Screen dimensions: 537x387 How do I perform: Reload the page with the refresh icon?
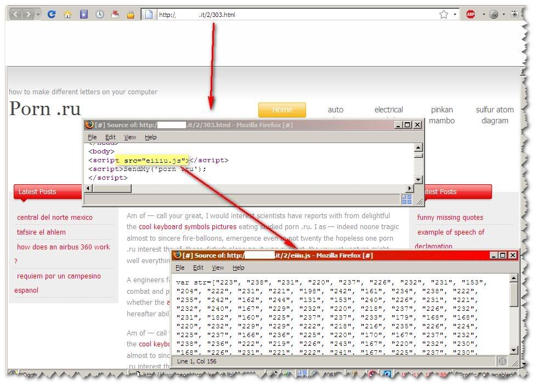click(x=52, y=15)
